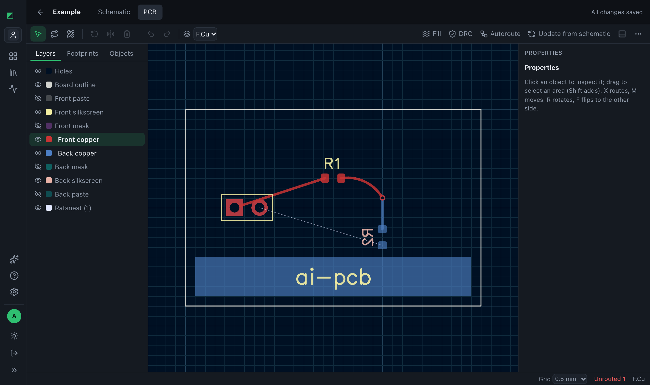650x385 pixels.
Task: Click the green app logo icon
Action: point(10,15)
